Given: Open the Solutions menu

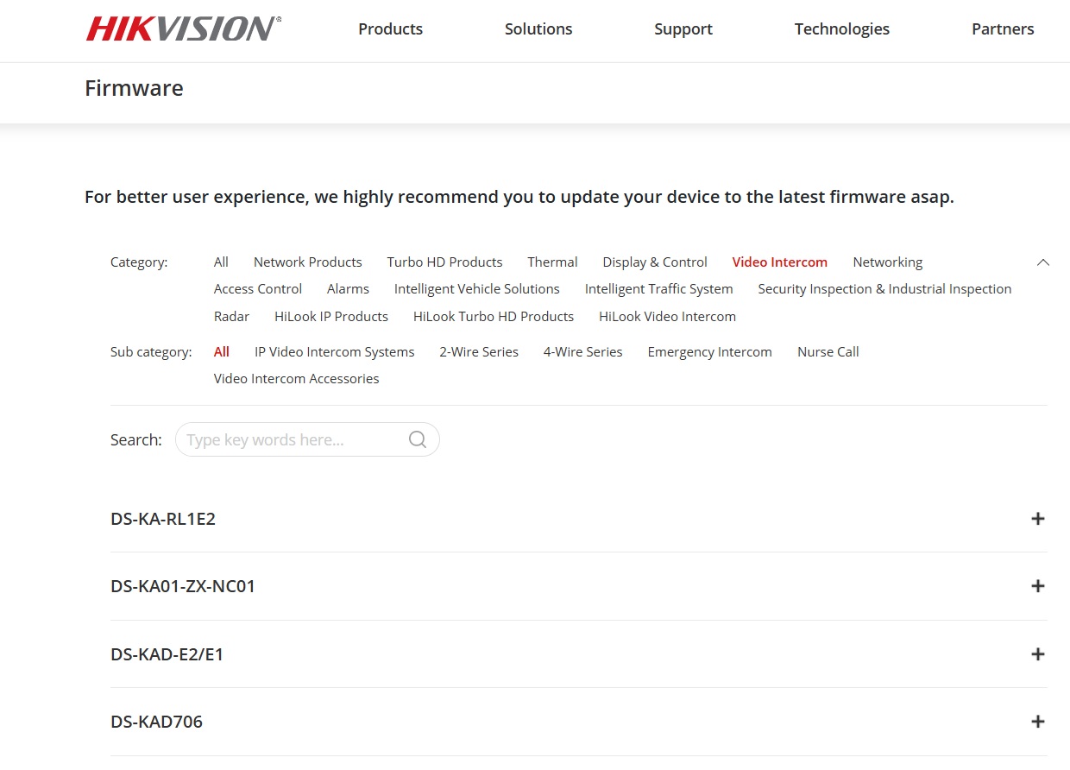Looking at the screenshot, I should [538, 29].
